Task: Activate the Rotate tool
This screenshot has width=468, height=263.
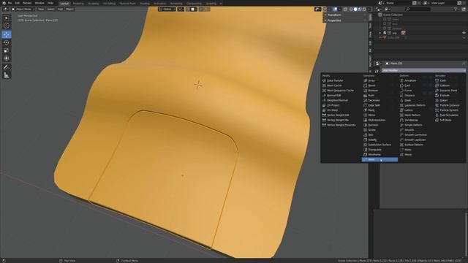Action: pyautogui.click(x=7, y=42)
